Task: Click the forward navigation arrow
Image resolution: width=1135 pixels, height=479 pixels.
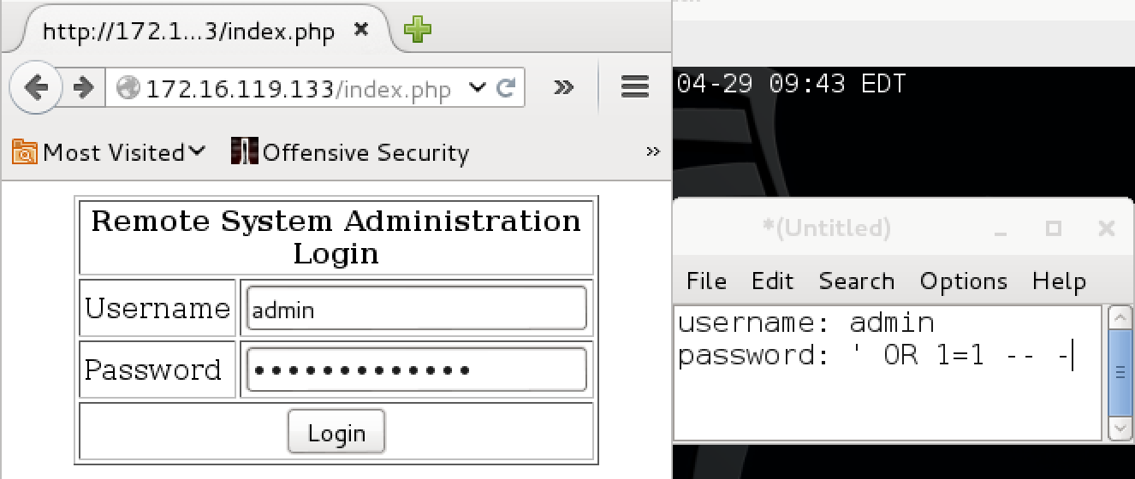Action: [83, 87]
